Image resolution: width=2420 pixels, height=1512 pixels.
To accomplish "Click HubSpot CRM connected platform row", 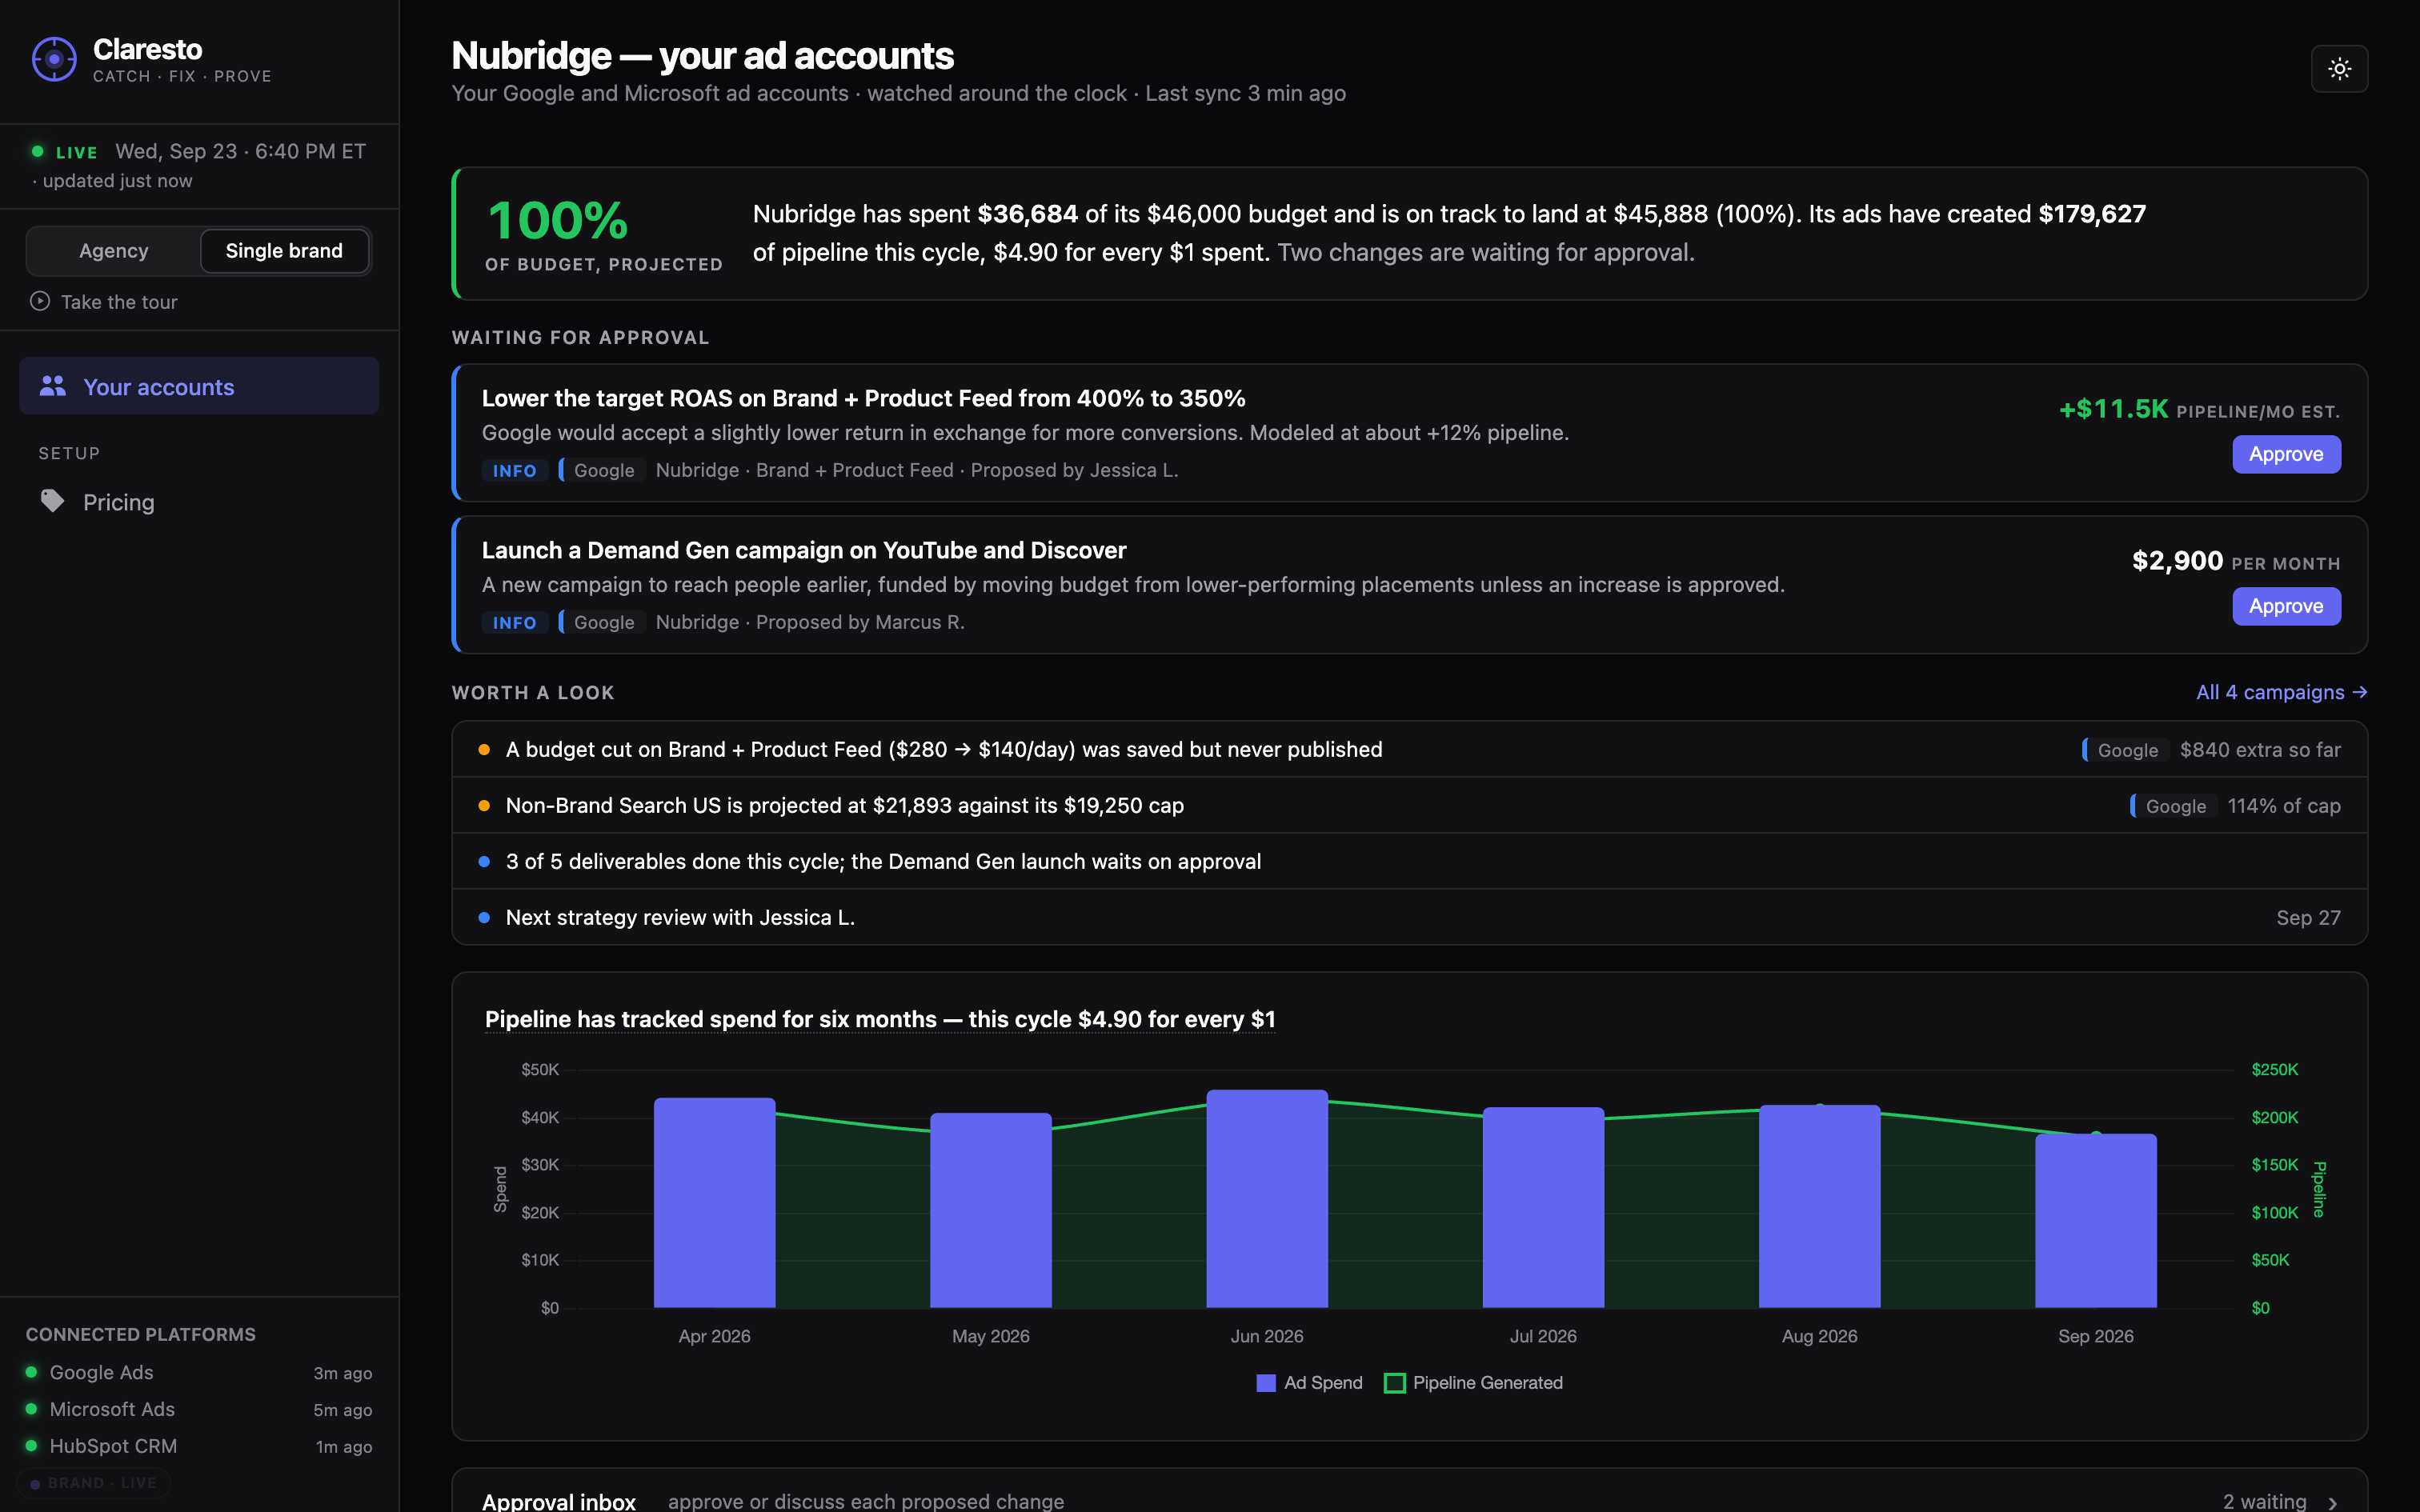I will point(199,1446).
